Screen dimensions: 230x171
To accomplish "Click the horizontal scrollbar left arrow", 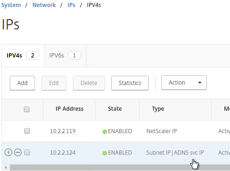I will coord(6,168).
